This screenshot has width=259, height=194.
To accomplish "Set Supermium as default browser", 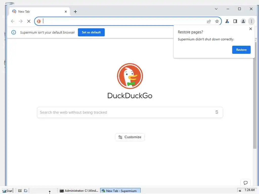I will click(x=91, y=32).
